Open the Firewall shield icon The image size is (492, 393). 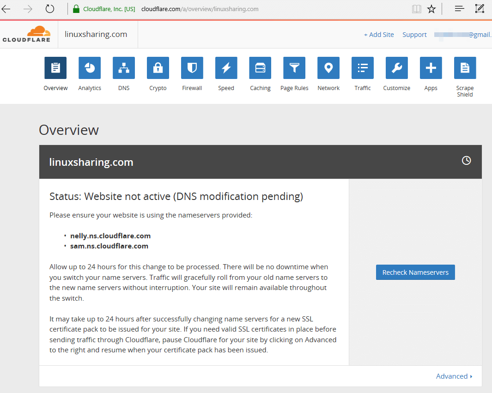[192, 68]
